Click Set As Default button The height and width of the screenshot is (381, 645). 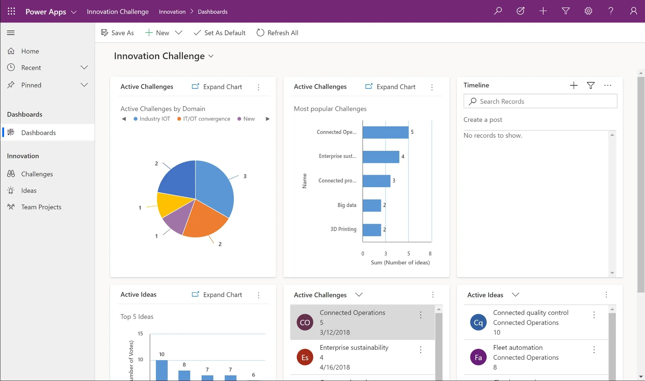[220, 33]
